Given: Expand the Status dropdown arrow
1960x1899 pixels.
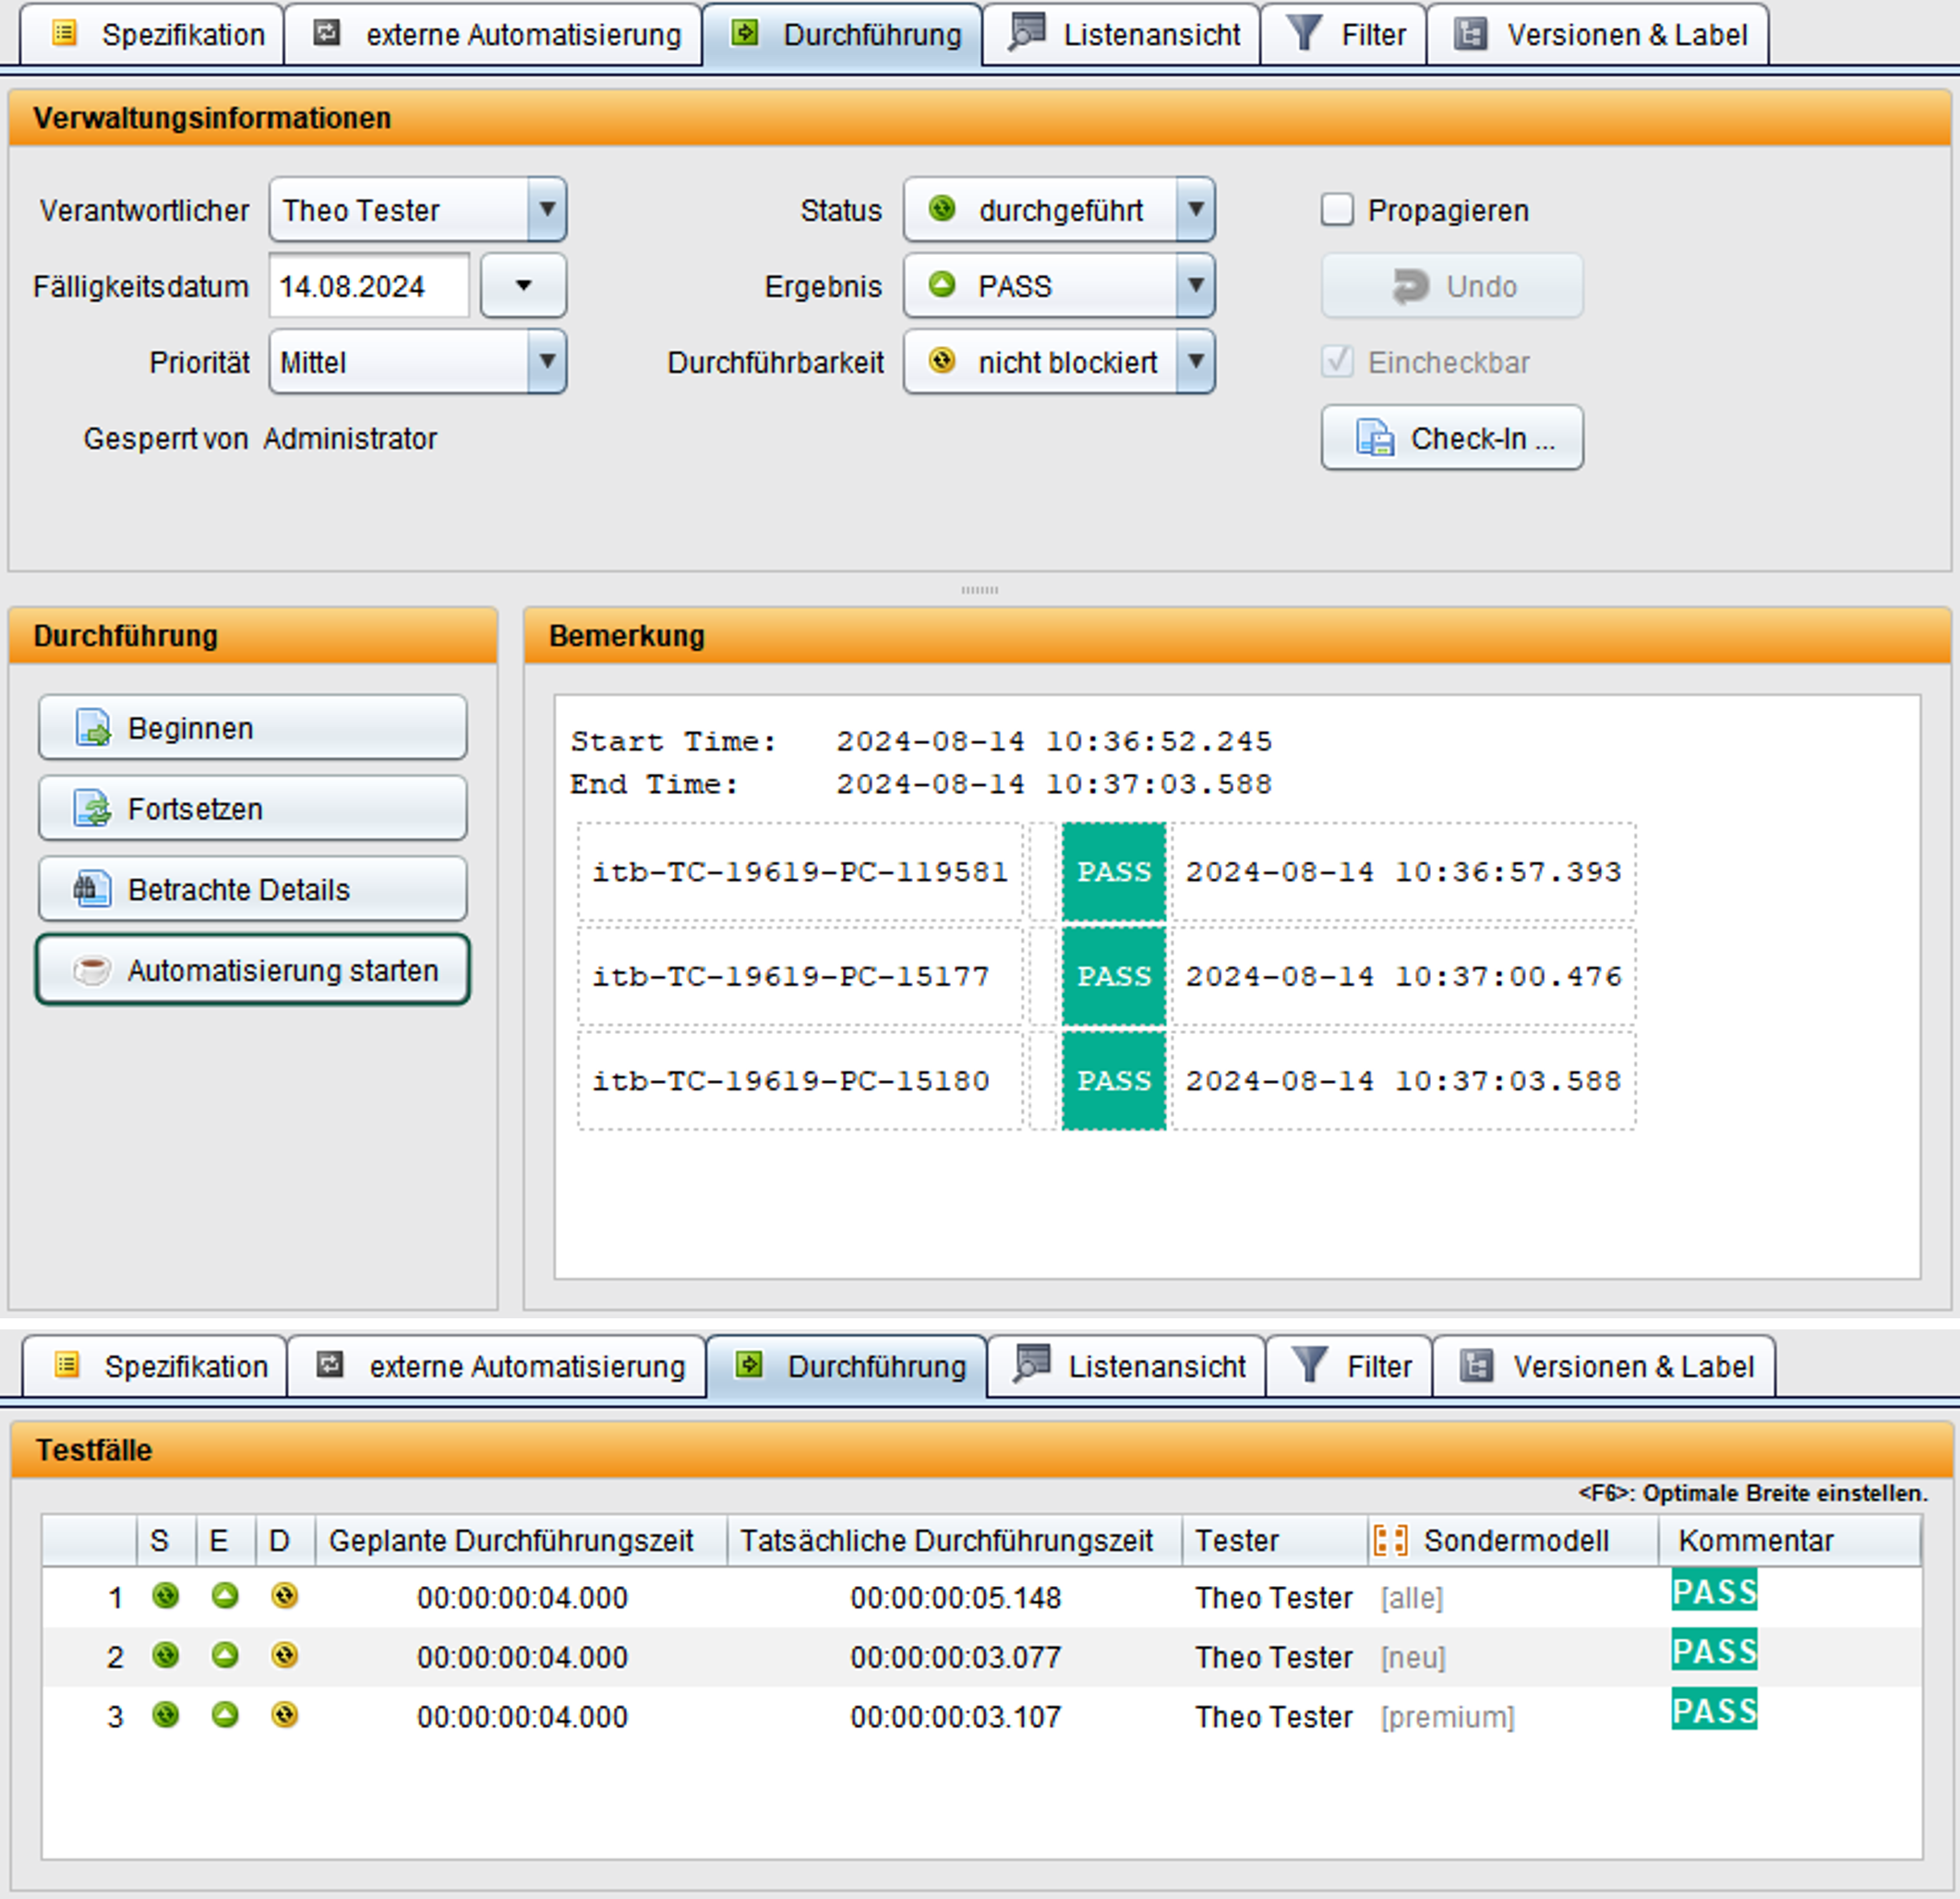Looking at the screenshot, I should (1196, 210).
